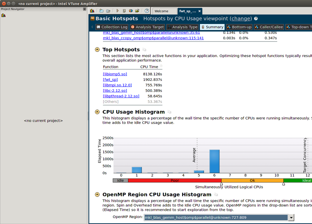The image size is (312, 224).
Task: Click the New Project toolbar icon
Action: click(x=102, y=11)
